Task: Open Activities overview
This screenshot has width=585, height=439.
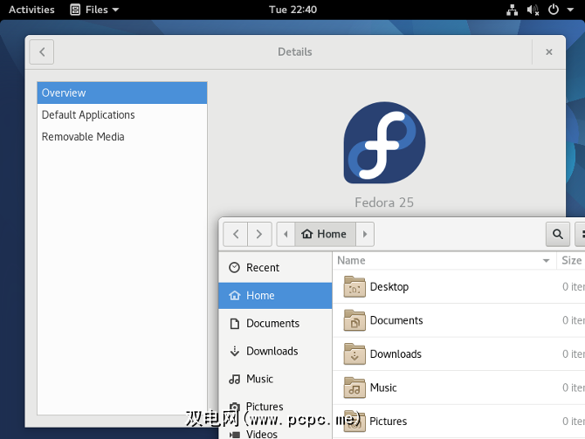Action: [31, 10]
